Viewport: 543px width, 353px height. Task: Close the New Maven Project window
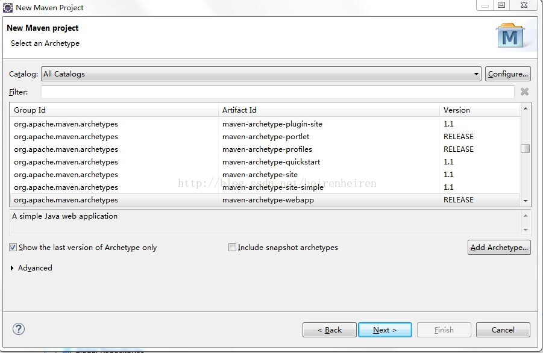(524, 5)
